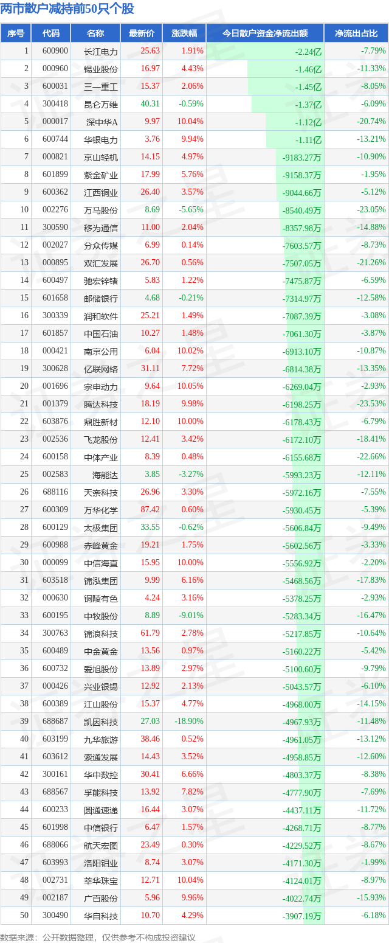389x943 pixels.
Task: Click net outflow value -6155.68万
Action: point(302,458)
